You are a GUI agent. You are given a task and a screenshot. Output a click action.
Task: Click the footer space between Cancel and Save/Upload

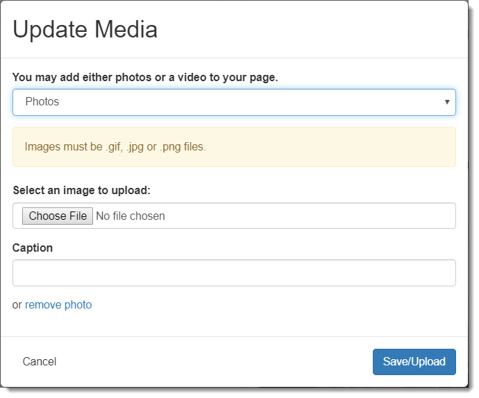pos(214,362)
